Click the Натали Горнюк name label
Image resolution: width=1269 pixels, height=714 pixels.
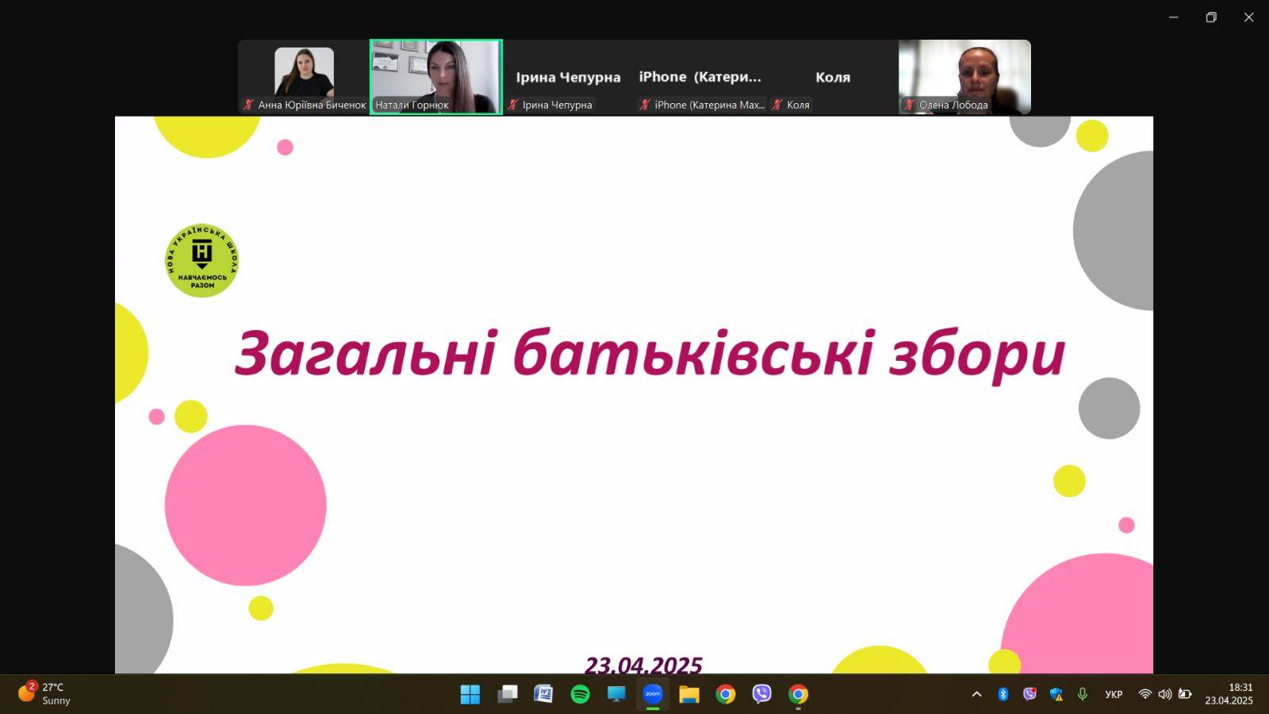[x=412, y=105]
